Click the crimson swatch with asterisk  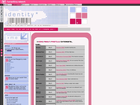[79, 22]
